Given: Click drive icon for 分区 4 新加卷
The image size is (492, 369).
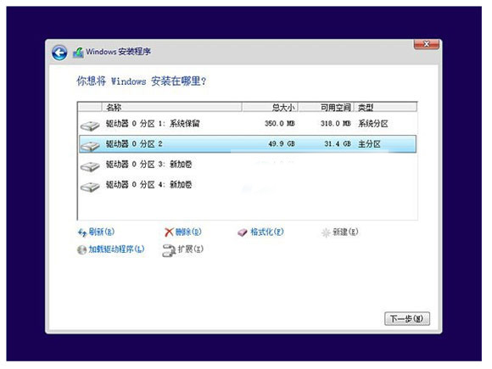Looking at the screenshot, I should click(x=90, y=187).
